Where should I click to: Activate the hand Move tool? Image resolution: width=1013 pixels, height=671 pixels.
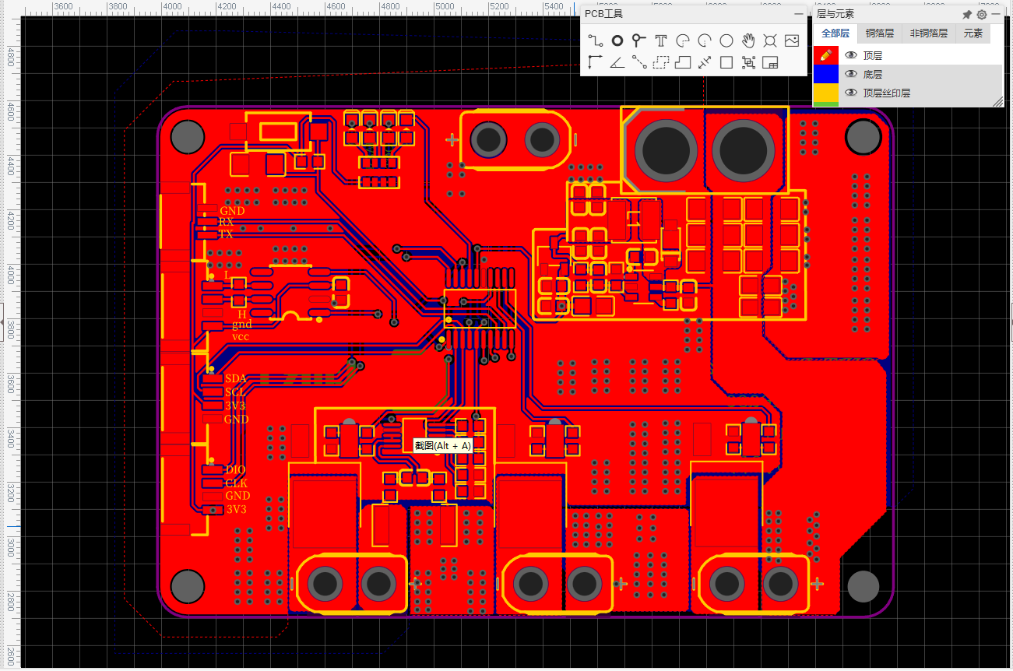click(x=748, y=41)
